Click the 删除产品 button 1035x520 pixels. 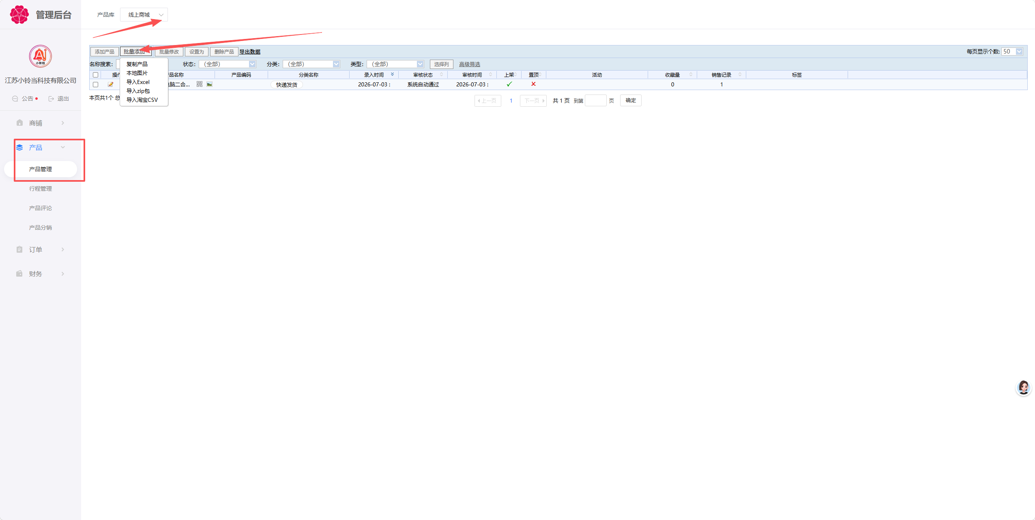click(224, 52)
